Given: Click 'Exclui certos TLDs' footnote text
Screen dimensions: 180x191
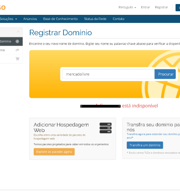Looking at the screenshot, I should point(153,153).
